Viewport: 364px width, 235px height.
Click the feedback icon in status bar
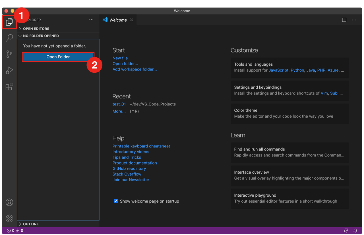[x=346, y=230]
